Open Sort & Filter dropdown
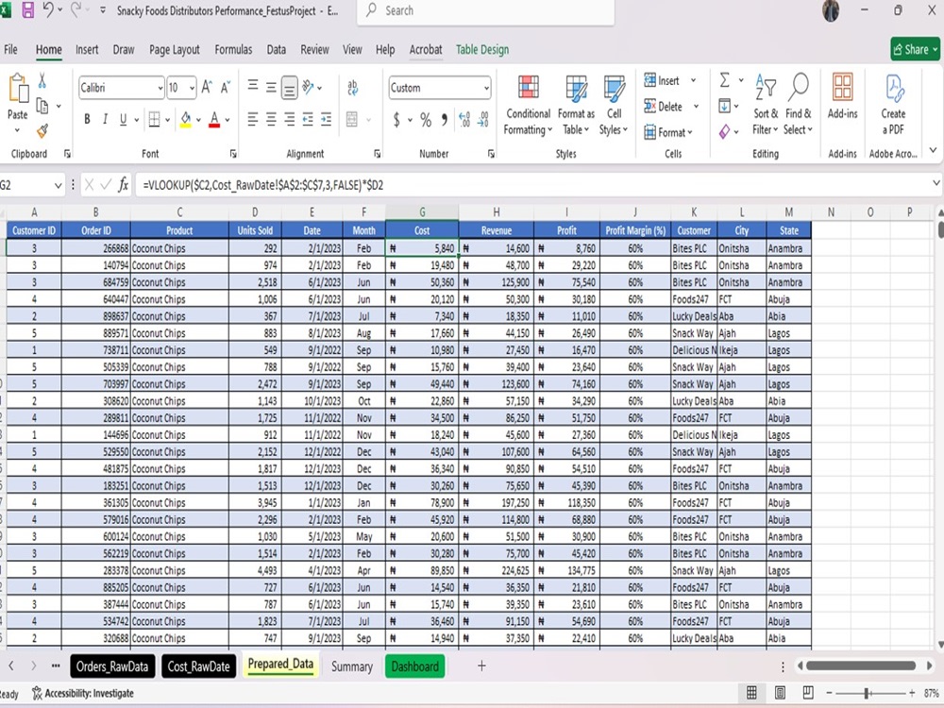 pos(766,122)
